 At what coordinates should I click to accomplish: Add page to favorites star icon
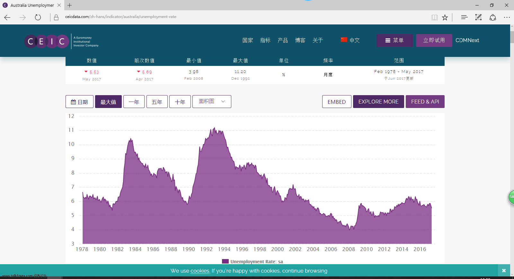click(x=445, y=17)
